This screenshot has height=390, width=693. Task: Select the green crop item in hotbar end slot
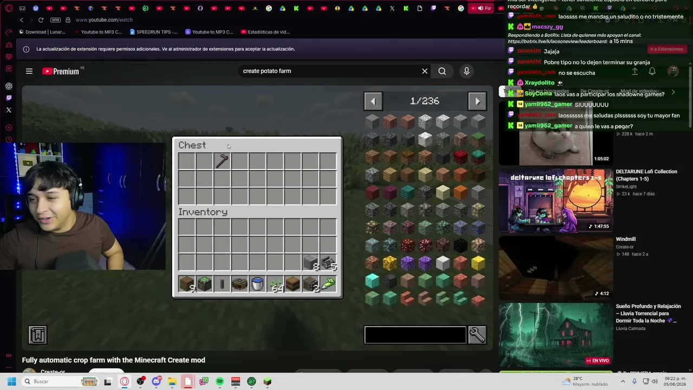click(x=328, y=284)
